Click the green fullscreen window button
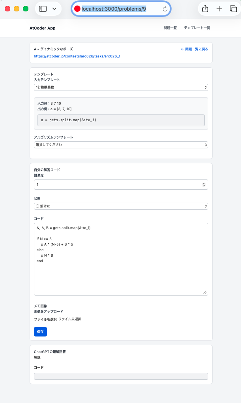This screenshot has width=241, height=403. [x=26, y=9]
